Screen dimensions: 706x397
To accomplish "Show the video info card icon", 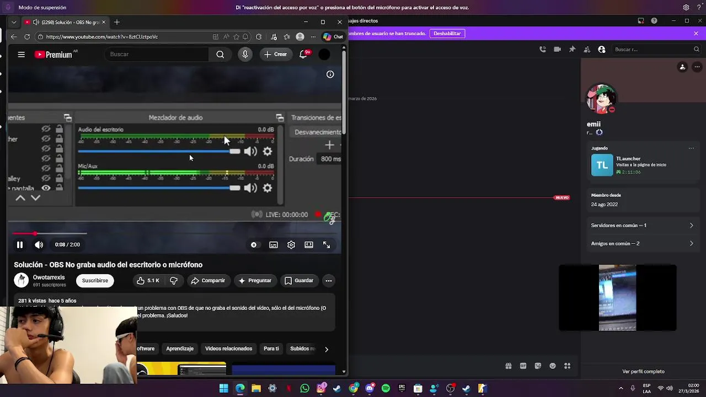I will (330, 74).
